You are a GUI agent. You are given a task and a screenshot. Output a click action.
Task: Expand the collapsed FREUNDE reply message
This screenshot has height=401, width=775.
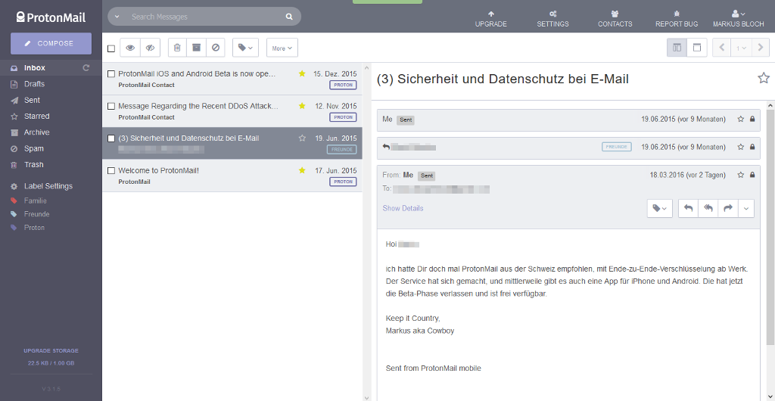(x=569, y=148)
